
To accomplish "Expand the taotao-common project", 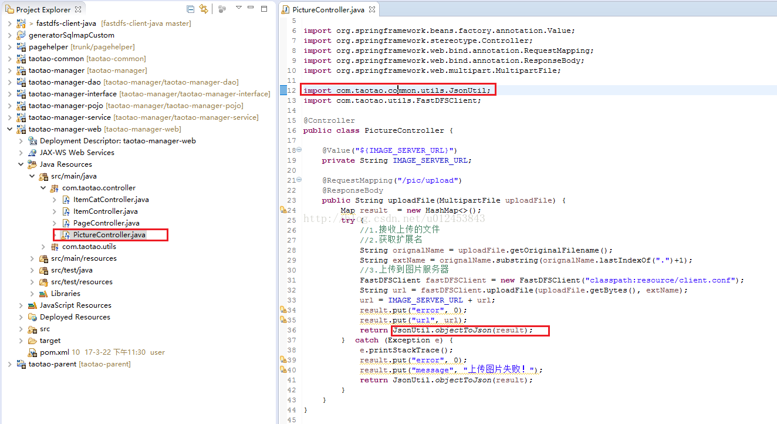I will (x=9, y=59).
